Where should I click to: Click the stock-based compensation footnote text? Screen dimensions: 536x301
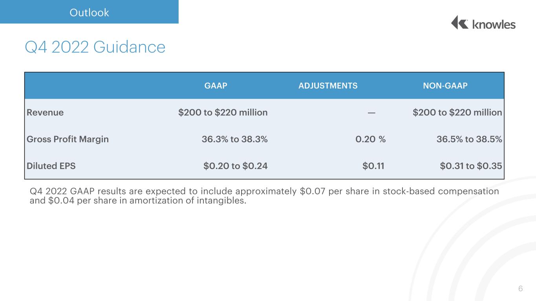[264, 196]
